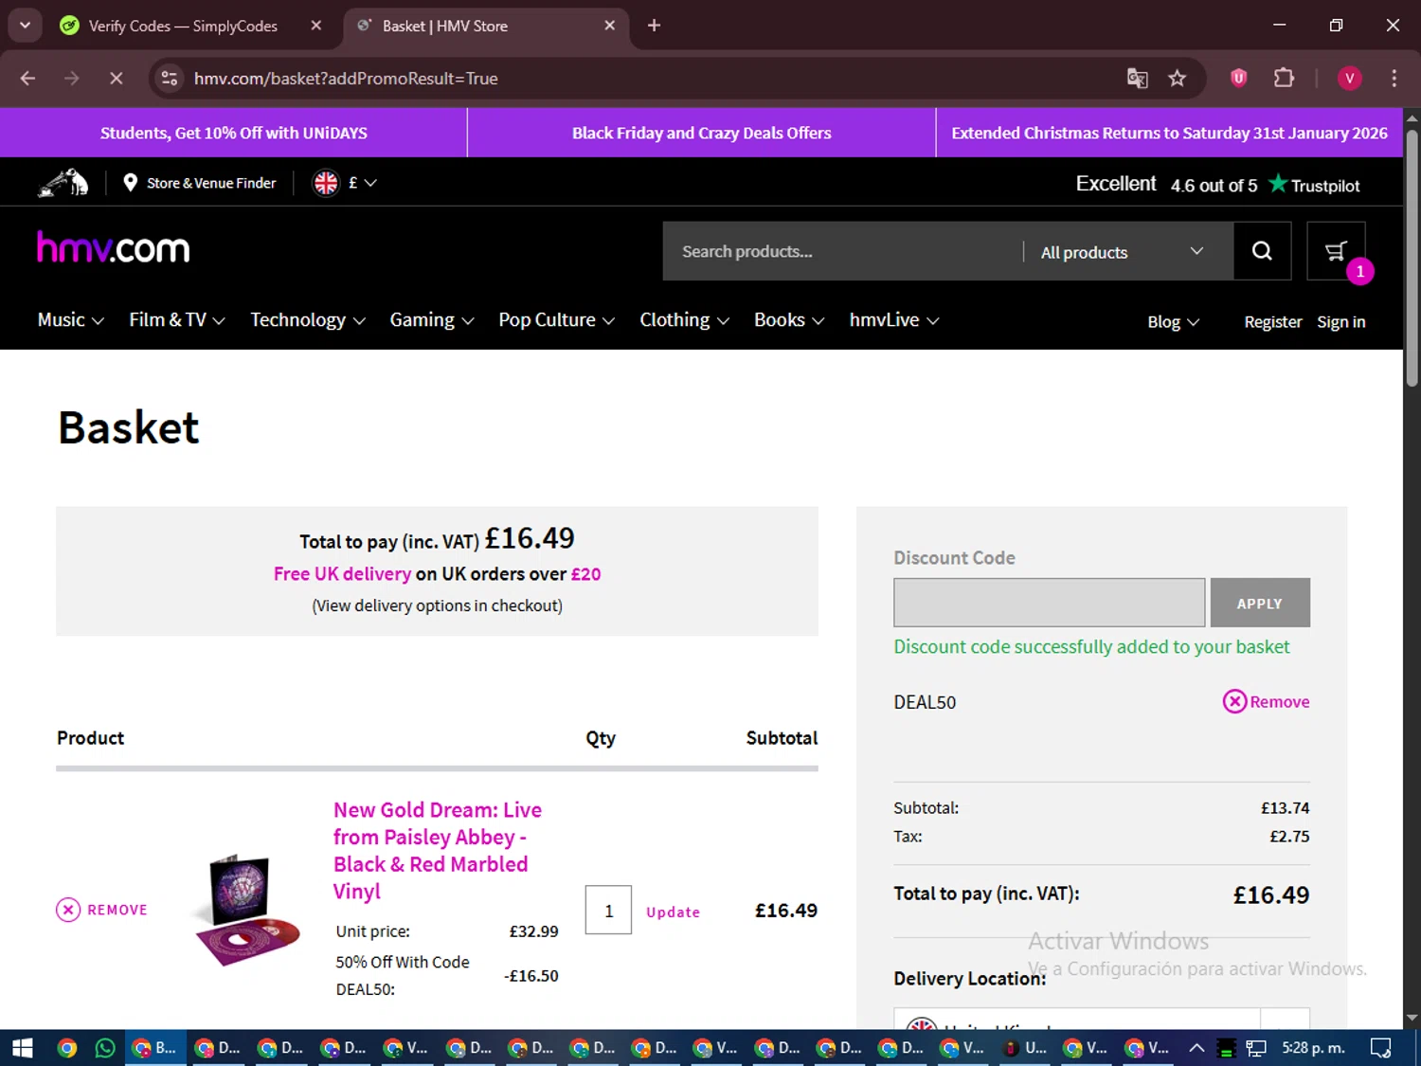Click the Register link
The width and height of the screenshot is (1421, 1066).
[1273, 322]
